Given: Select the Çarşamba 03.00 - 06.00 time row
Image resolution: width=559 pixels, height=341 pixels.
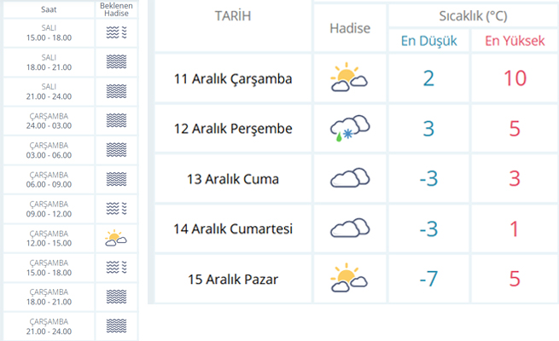Looking at the screenshot, I should (70, 150).
